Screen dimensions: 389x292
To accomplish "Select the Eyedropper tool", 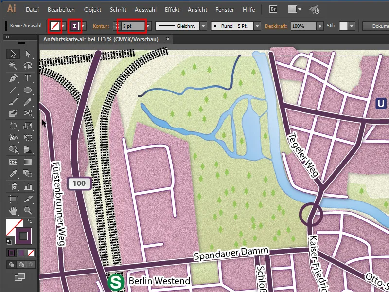I will coord(13,174).
